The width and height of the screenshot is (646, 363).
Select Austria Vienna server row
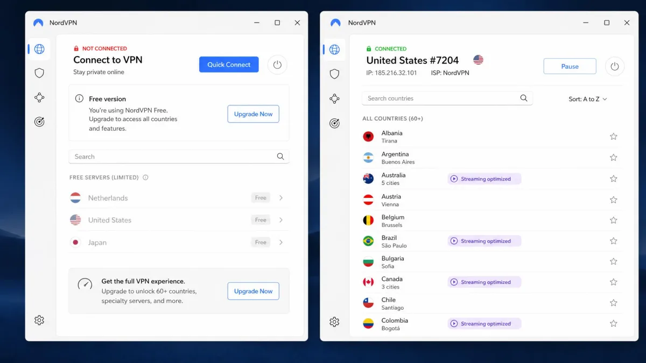[492, 200]
